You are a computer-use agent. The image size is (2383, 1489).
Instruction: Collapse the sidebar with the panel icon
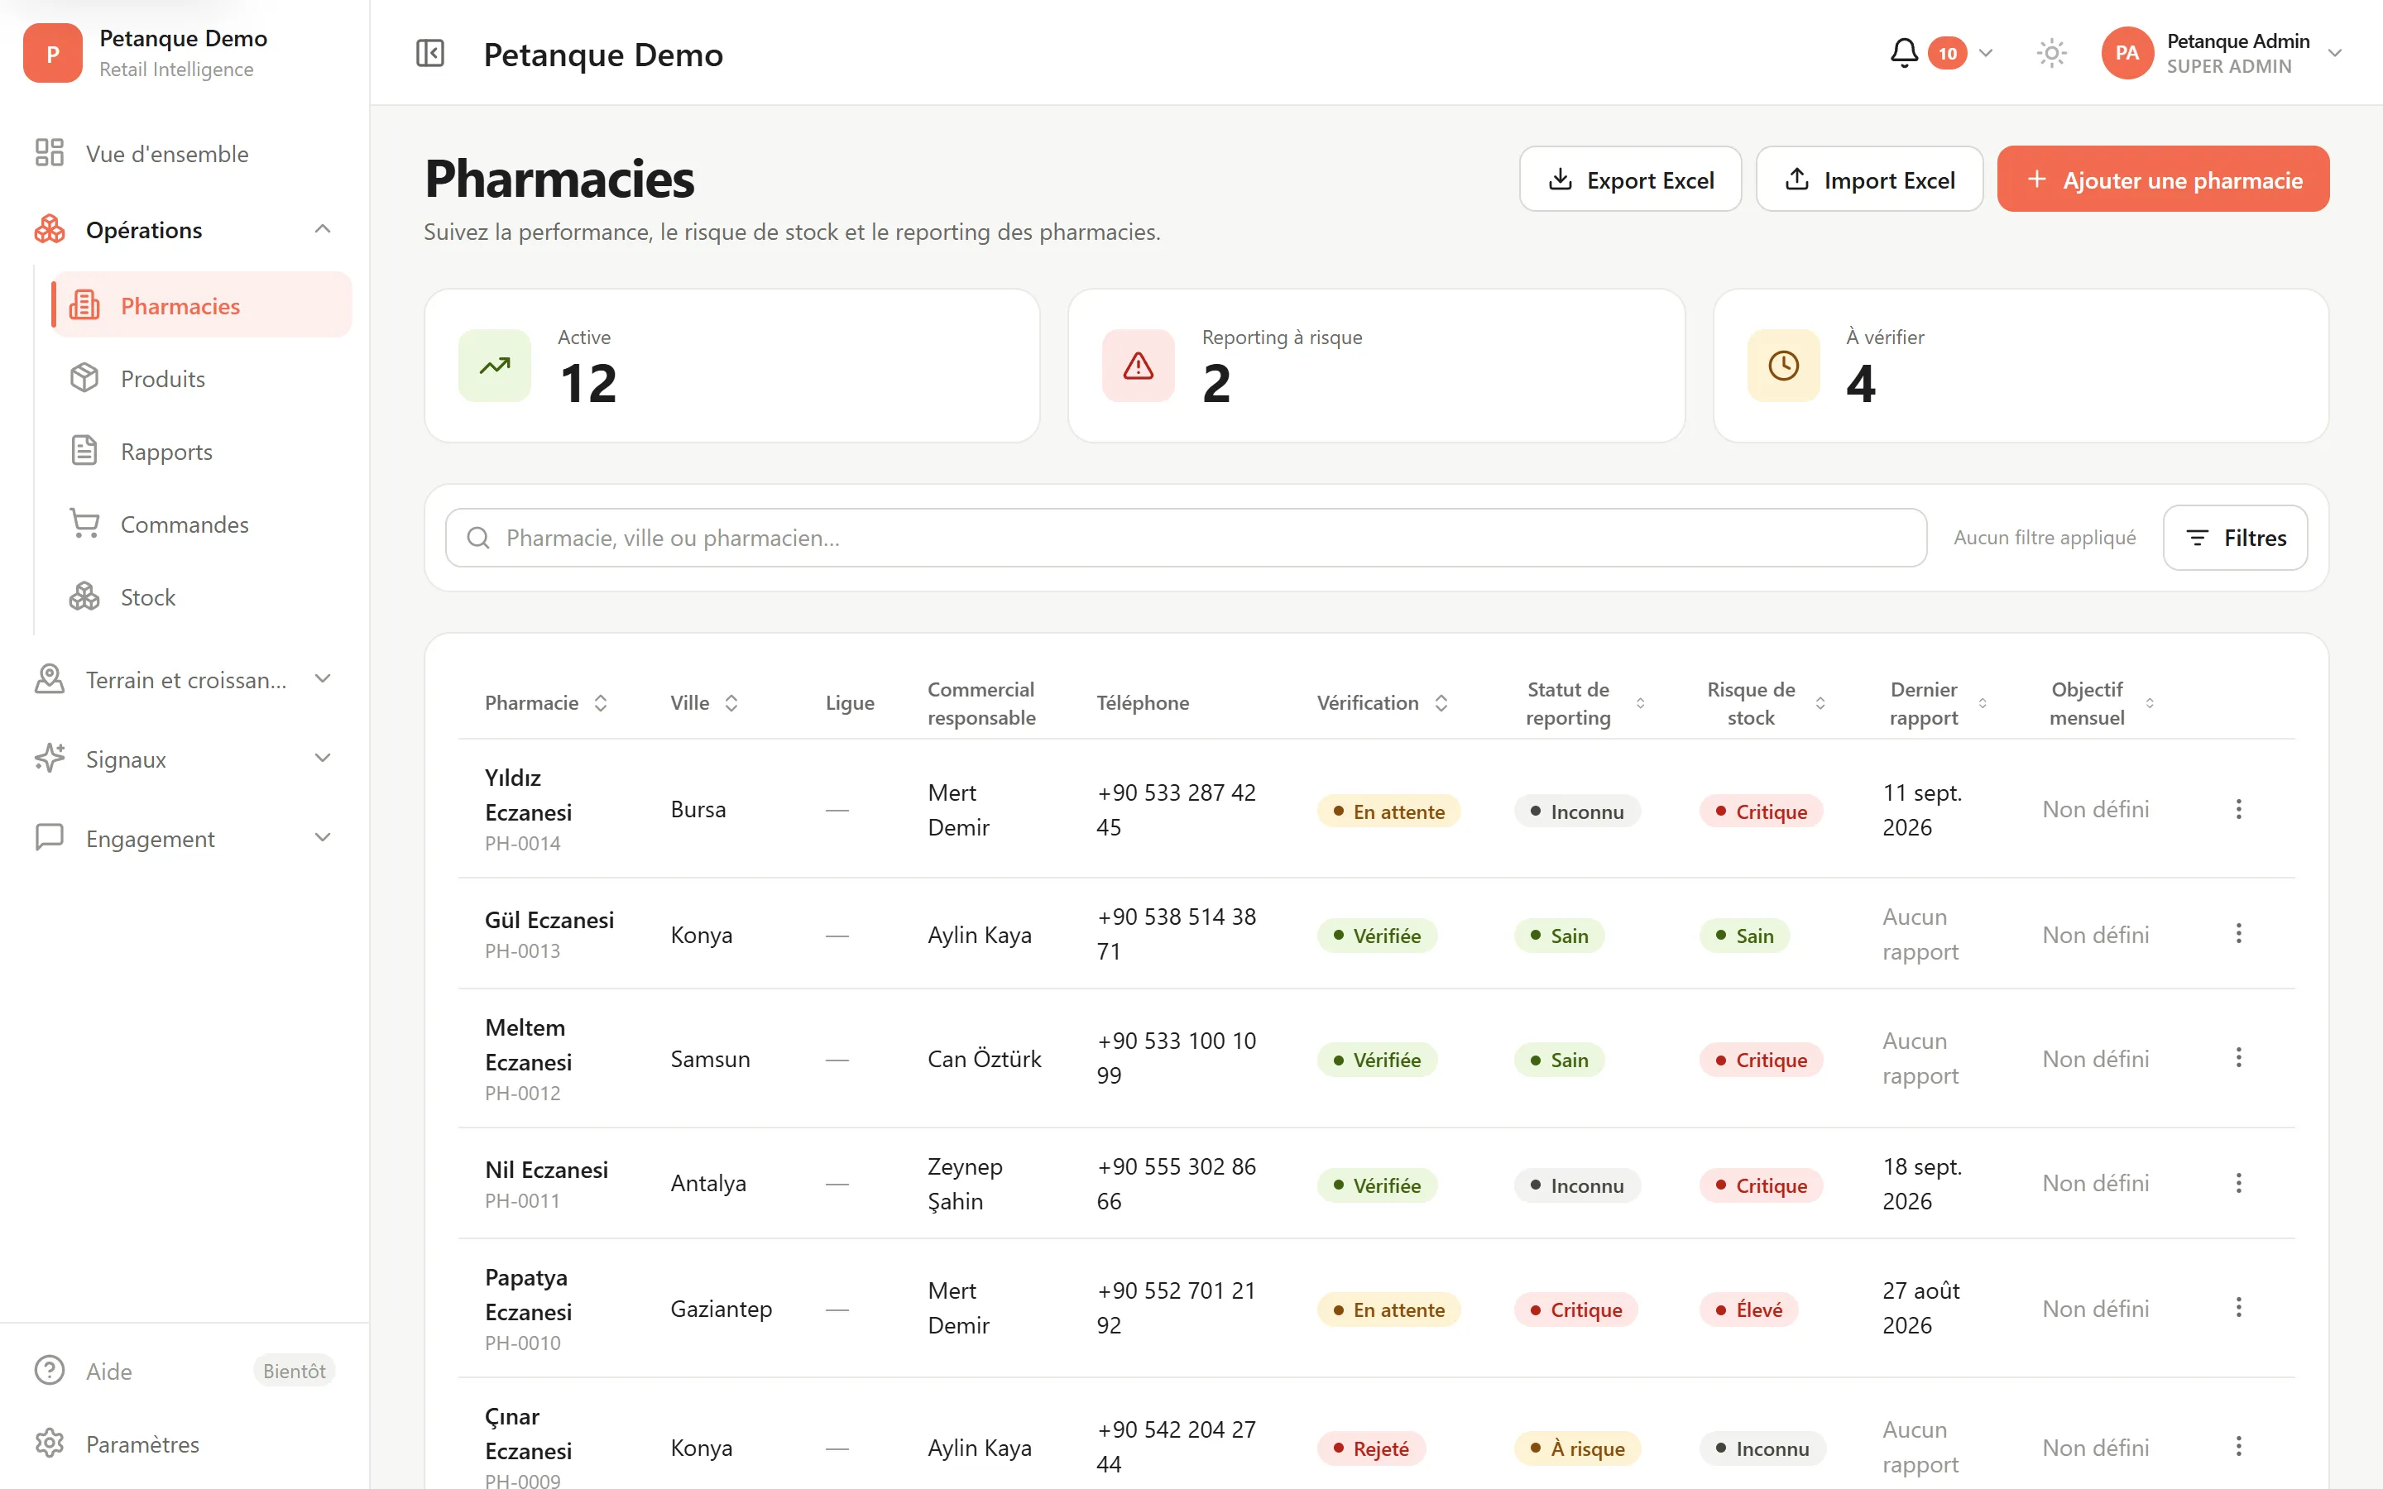[x=430, y=53]
